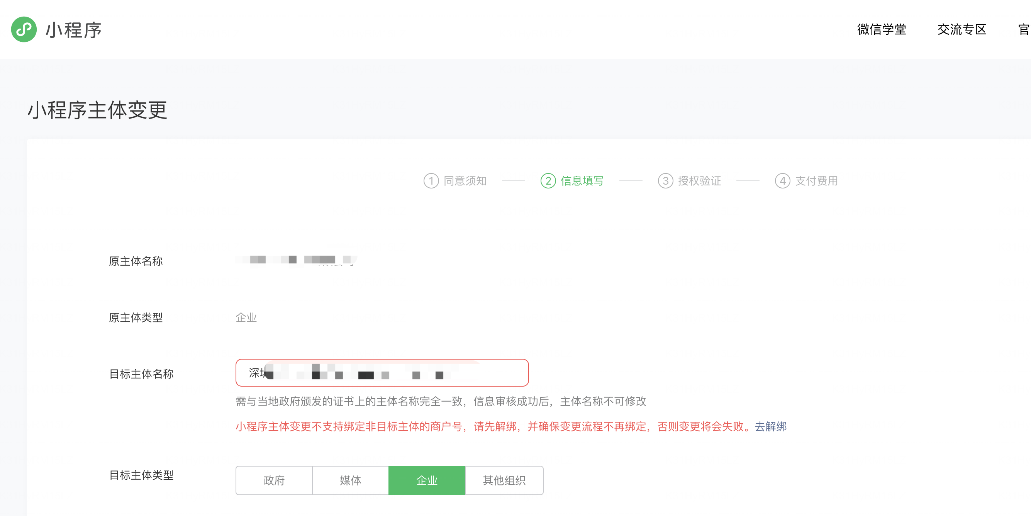
Task: Click the step 4 circle icon
Action: [782, 181]
